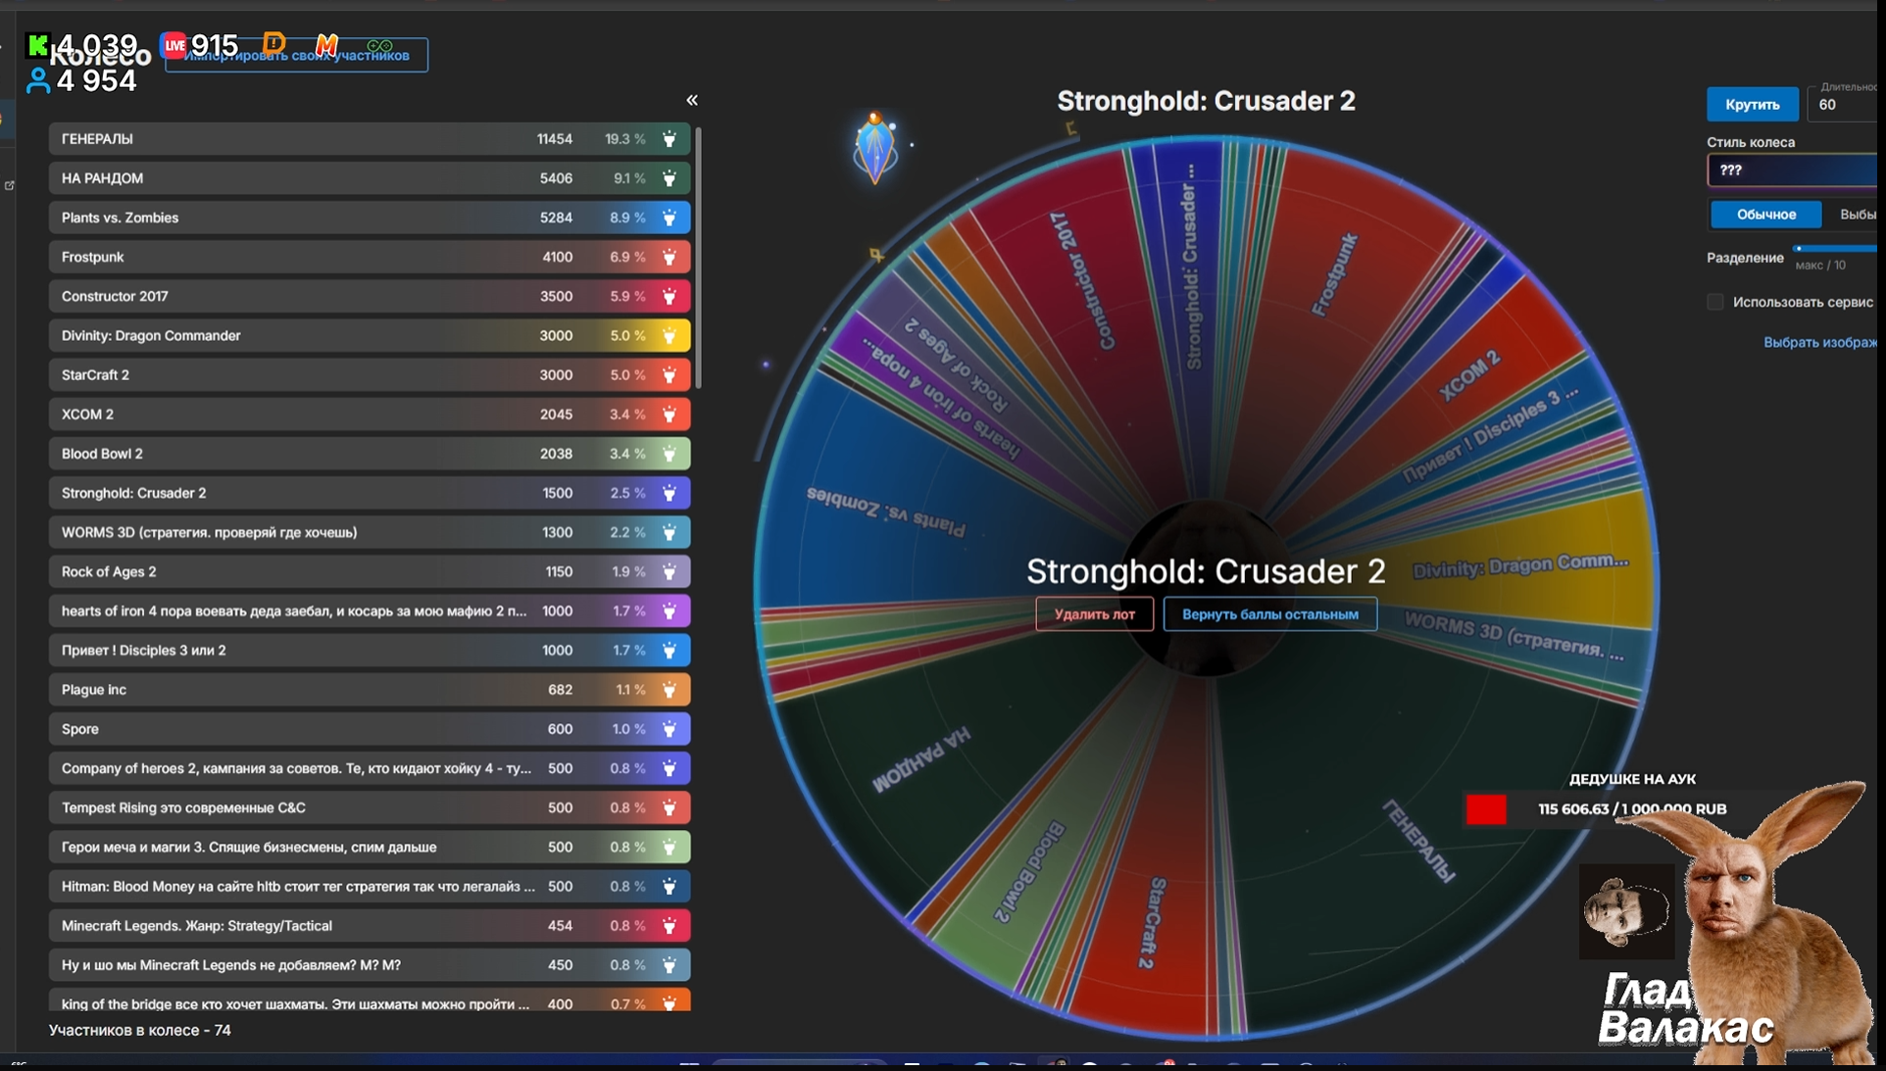Switch to the Выбывание mode tab
Viewport: 1886px width, 1071px height.
pos(1858,215)
